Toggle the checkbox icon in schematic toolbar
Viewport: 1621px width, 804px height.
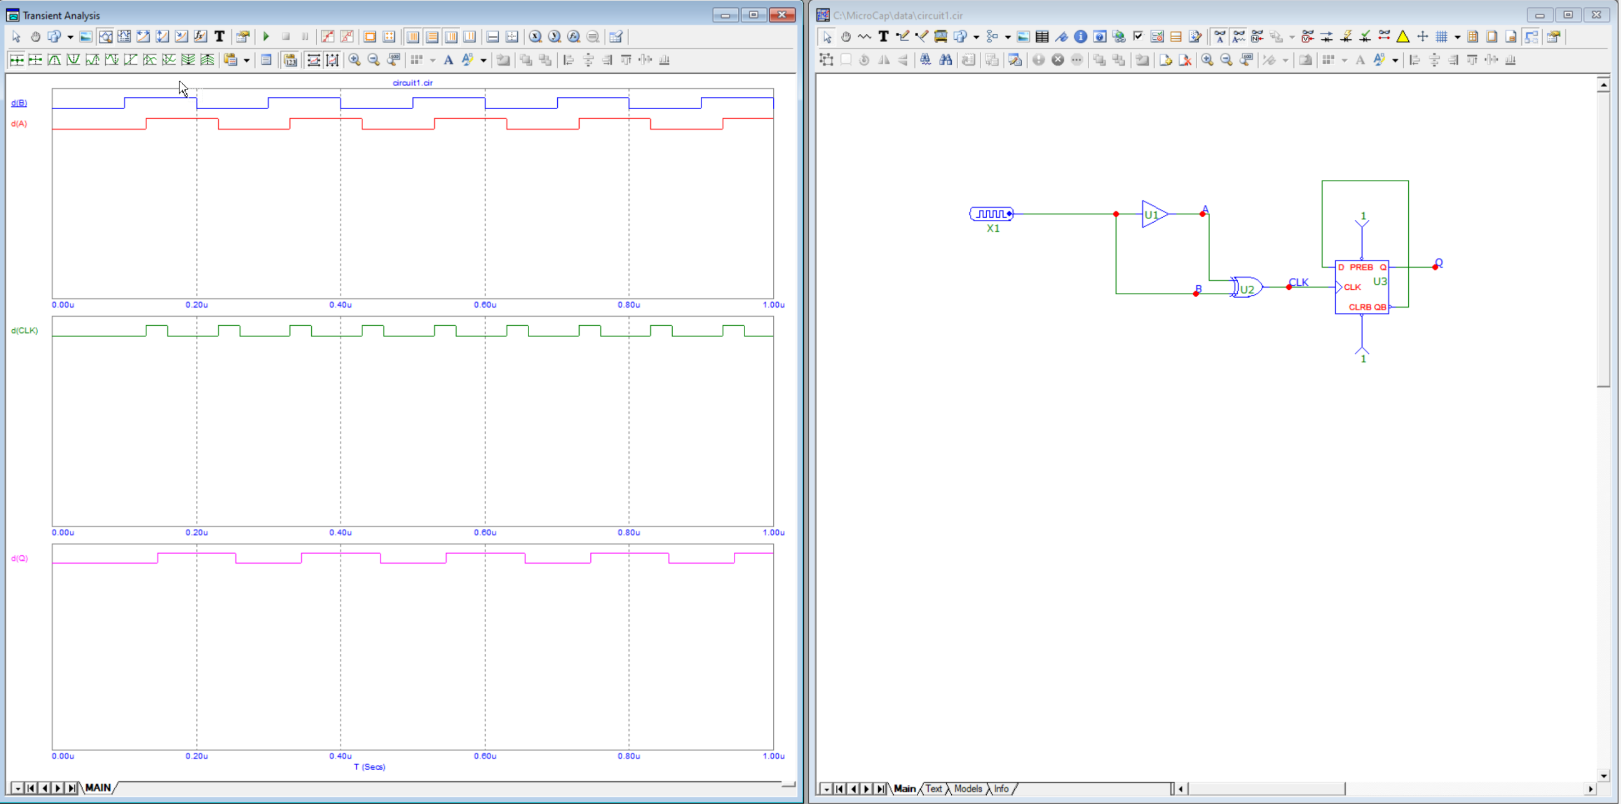click(x=1138, y=37)
